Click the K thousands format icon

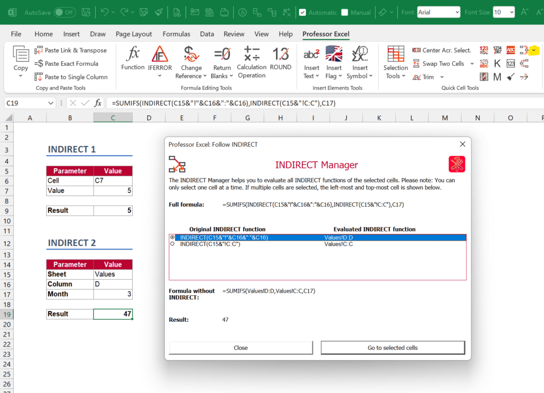point(497,64)
